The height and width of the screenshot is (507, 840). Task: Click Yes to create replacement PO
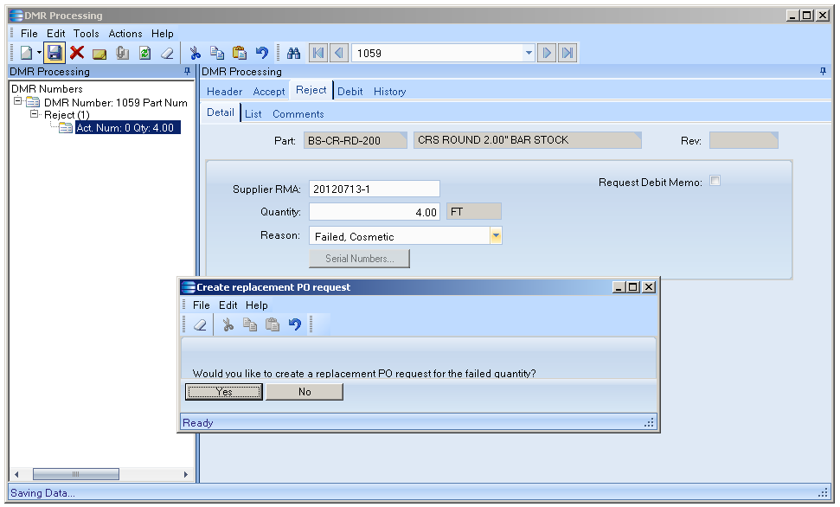tap(224, 392)
